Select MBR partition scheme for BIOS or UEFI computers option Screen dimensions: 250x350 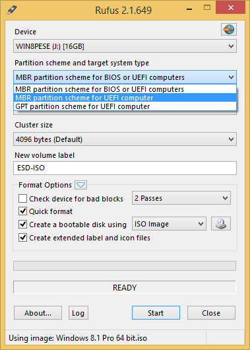click(x=125, y=89)
